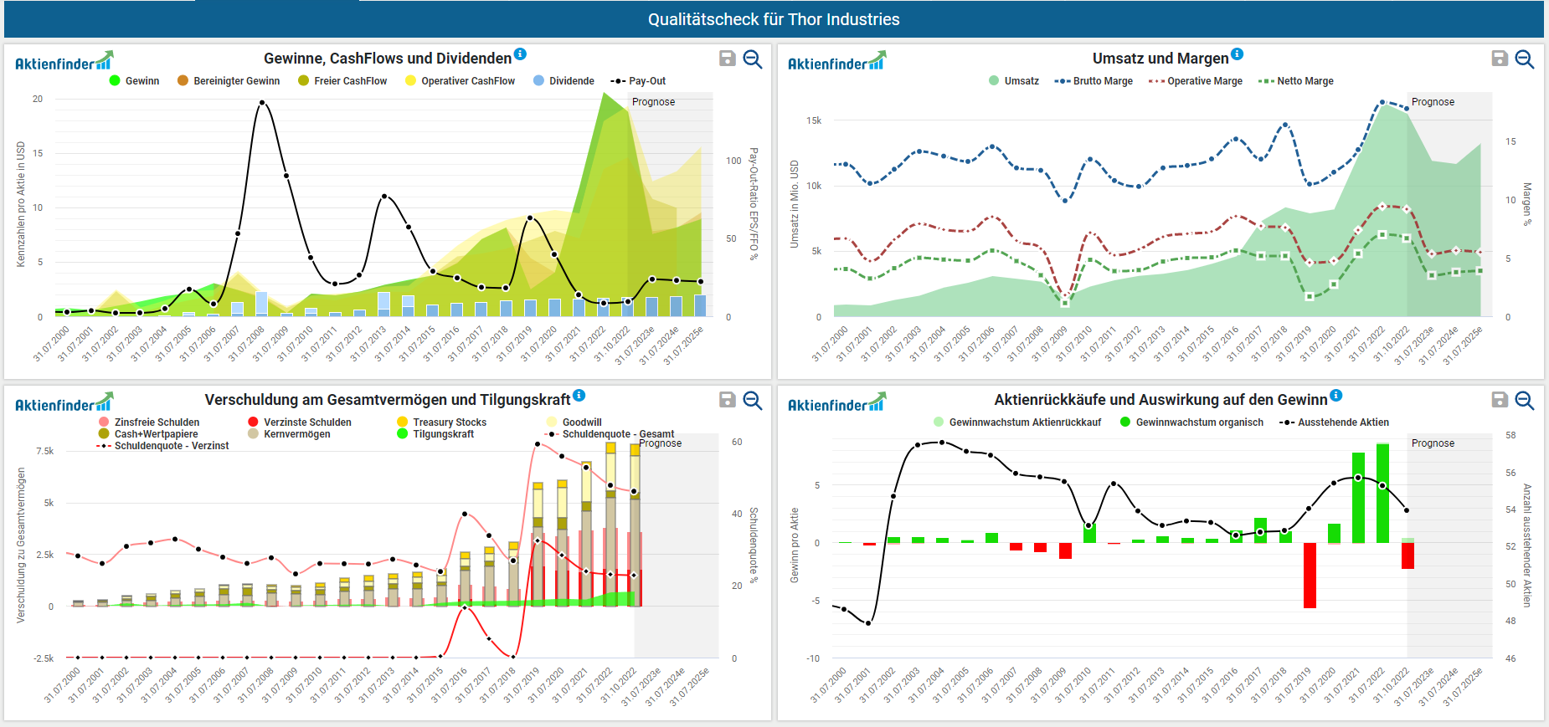Save the Umsatz und Margen chart
The width and height of the screenshot is (1549, 727).
coord(1500,59)
